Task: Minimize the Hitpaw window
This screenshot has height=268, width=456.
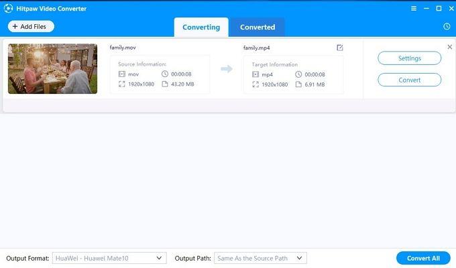Action: point(426,9)
